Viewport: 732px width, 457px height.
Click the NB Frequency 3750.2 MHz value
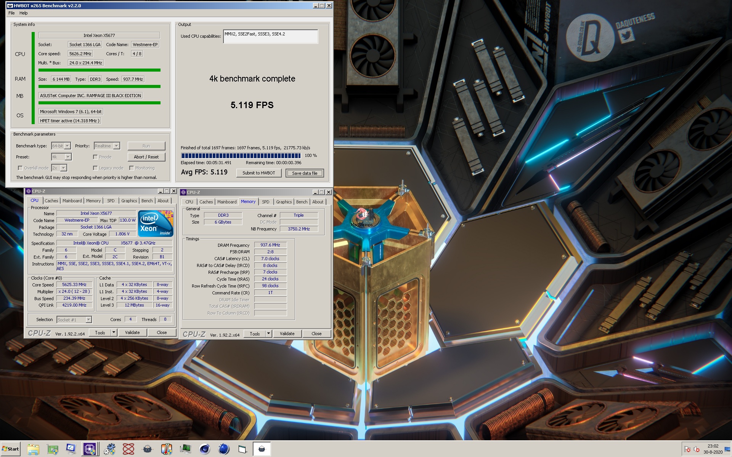pos(299,229)
